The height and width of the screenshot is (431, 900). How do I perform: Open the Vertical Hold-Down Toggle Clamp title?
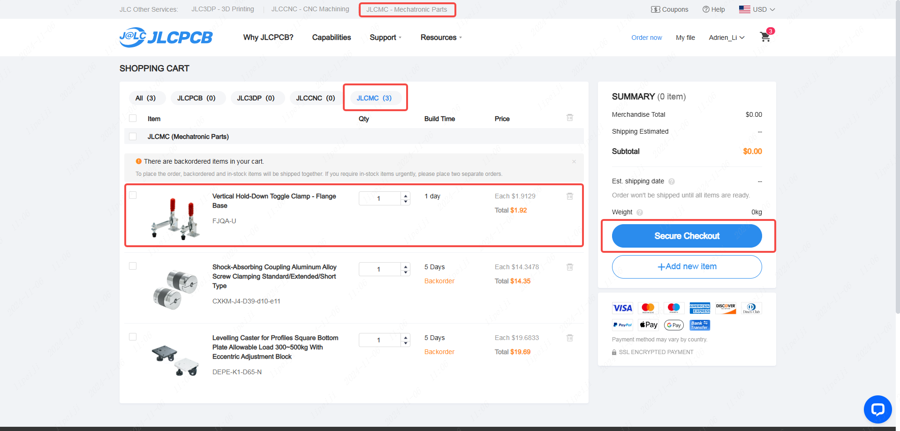pos(274,201)
